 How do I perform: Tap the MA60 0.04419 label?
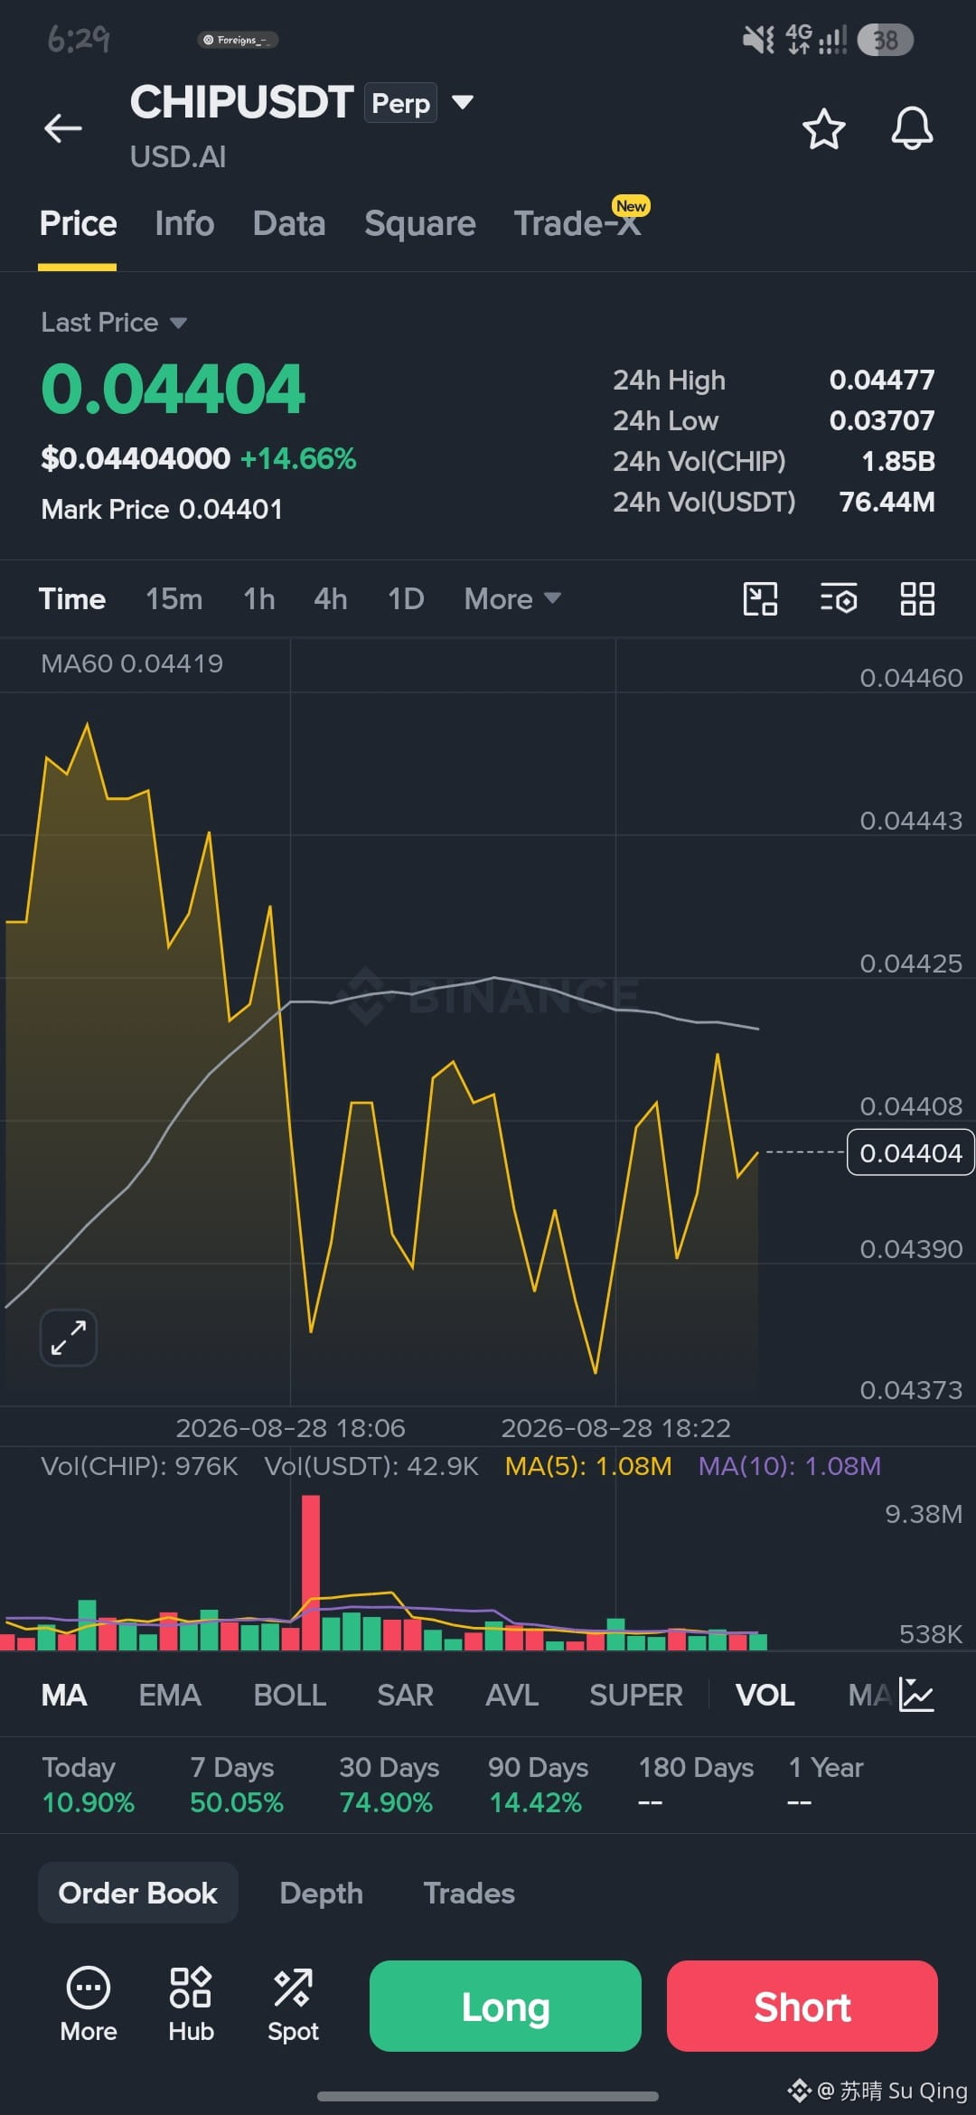point(132,663)
